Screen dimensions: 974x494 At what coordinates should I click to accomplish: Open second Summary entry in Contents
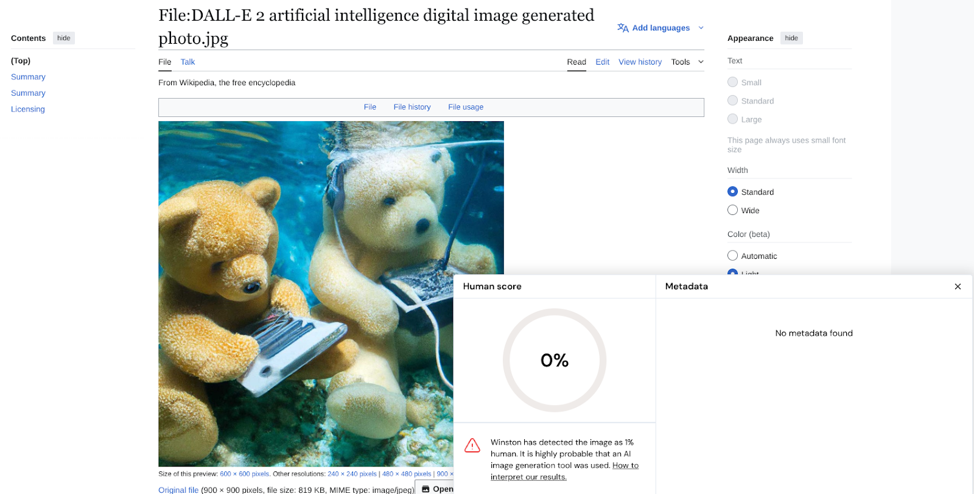pyautogui.click(x=28, y=93)
